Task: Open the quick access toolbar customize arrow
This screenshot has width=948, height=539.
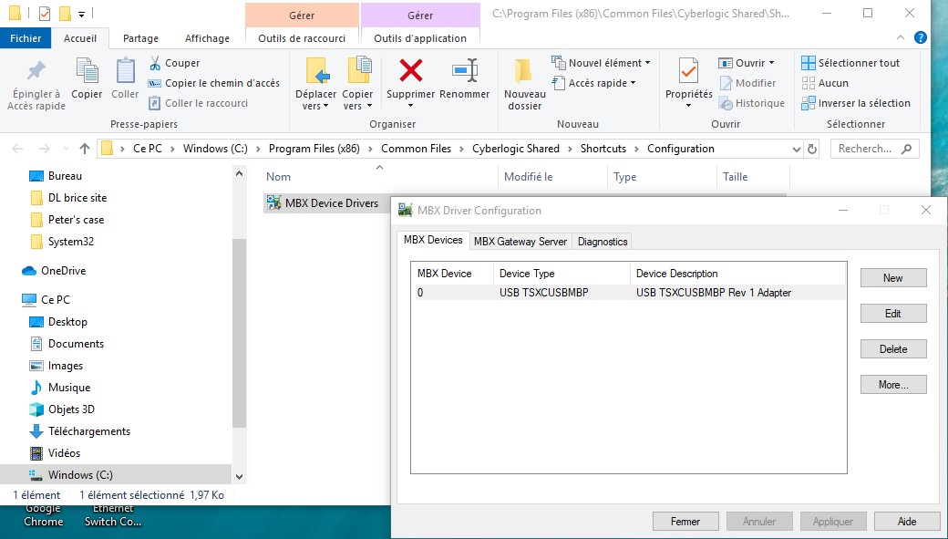Action: point(81,14)
